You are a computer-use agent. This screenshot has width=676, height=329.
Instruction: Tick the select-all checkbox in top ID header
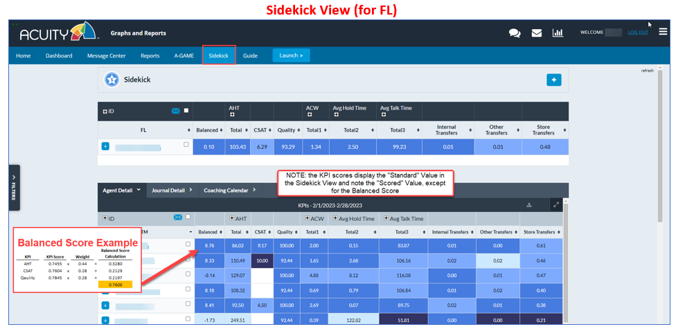186,111
